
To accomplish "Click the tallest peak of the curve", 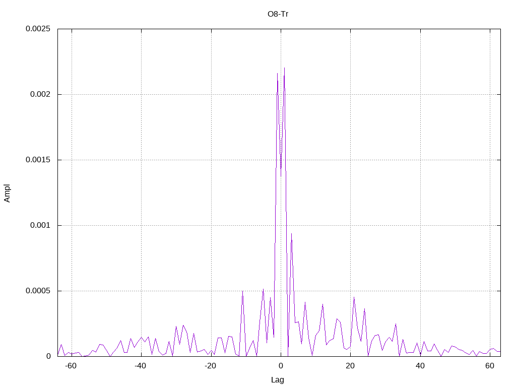I will point(284,69).
